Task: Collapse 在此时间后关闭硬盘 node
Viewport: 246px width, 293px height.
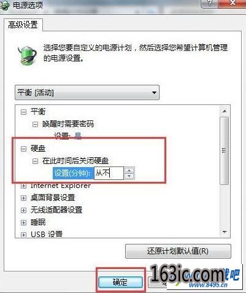Action: (35, 161)
